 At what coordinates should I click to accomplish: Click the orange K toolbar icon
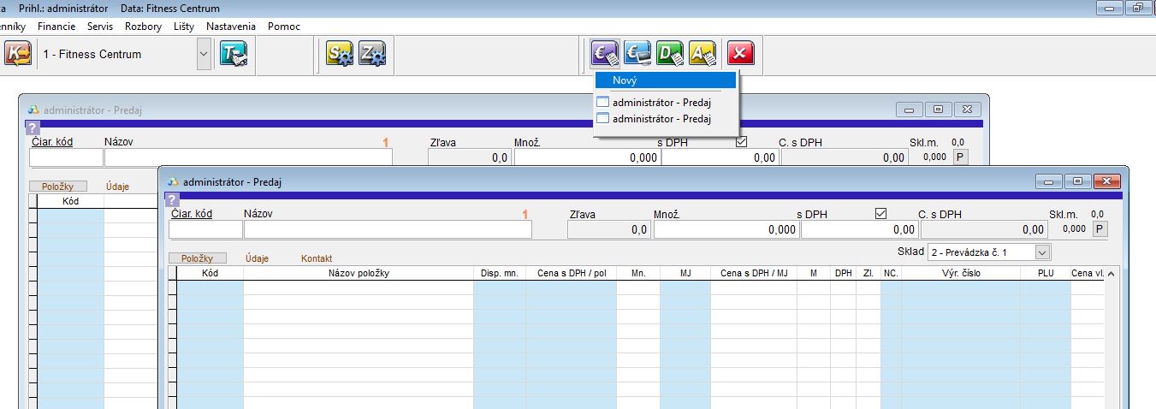coord(16,55)
